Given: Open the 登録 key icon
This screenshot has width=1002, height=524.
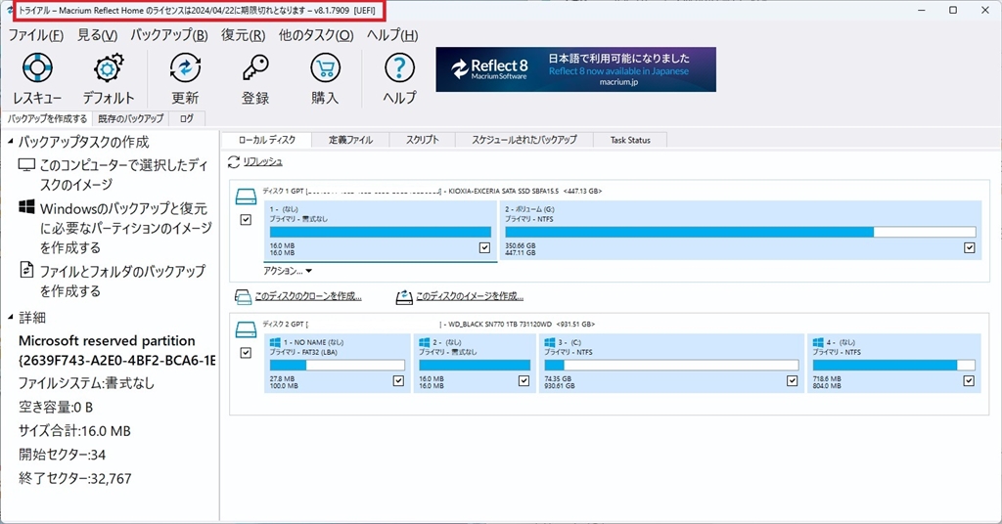Looking at the screenshot, I should point(255,67).
